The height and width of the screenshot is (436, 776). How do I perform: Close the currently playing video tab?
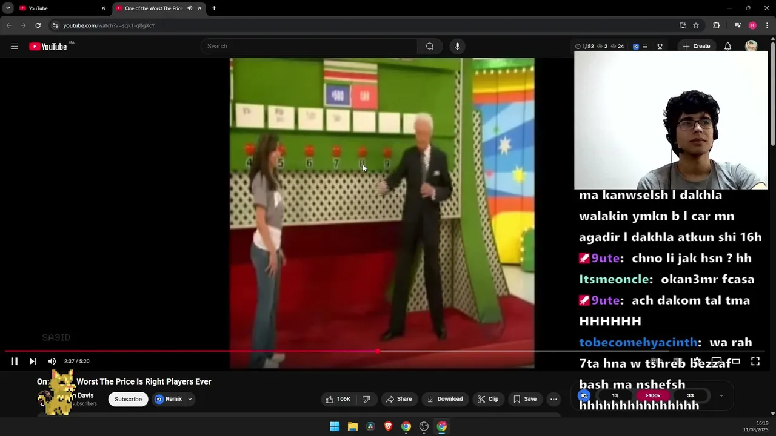[x=199, y=8]
